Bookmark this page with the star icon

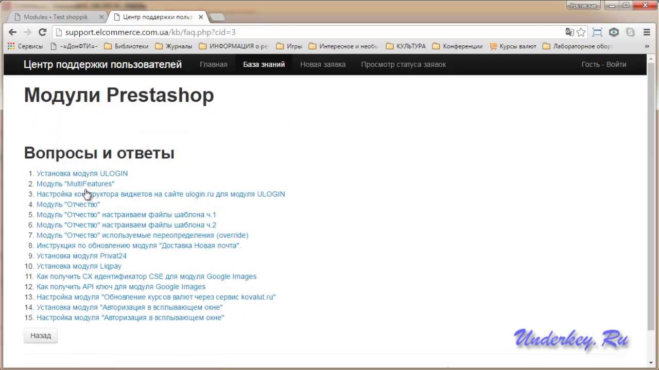click(581, 32)
